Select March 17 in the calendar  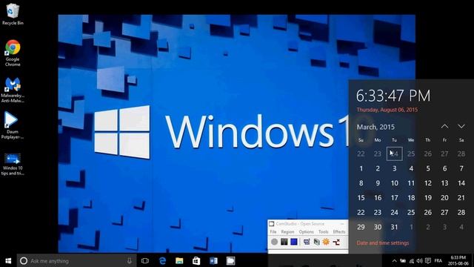coord(395,198)
